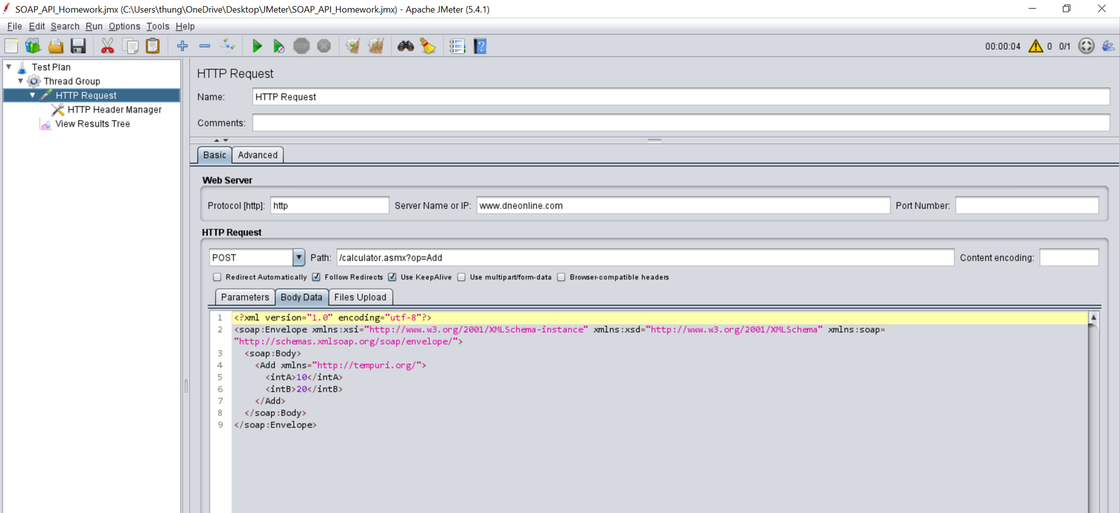Start test with no pauses
This screenshot has width=1120, height=513.
[278, 46]
